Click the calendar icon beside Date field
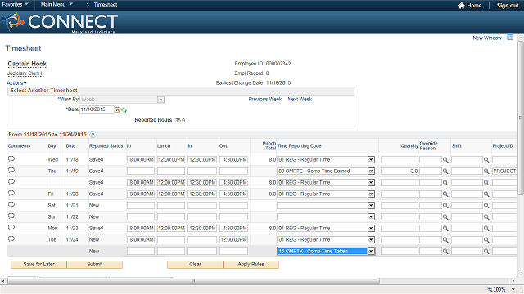 [118, 109]
